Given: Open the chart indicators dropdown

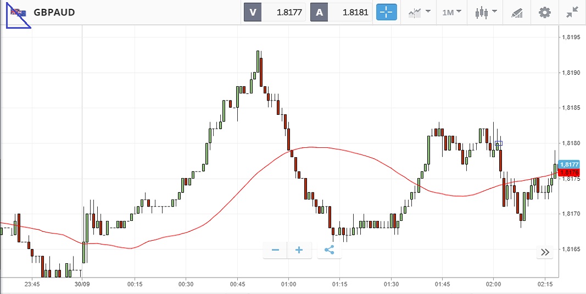Looking at the screenshot, I should point(419,12).
